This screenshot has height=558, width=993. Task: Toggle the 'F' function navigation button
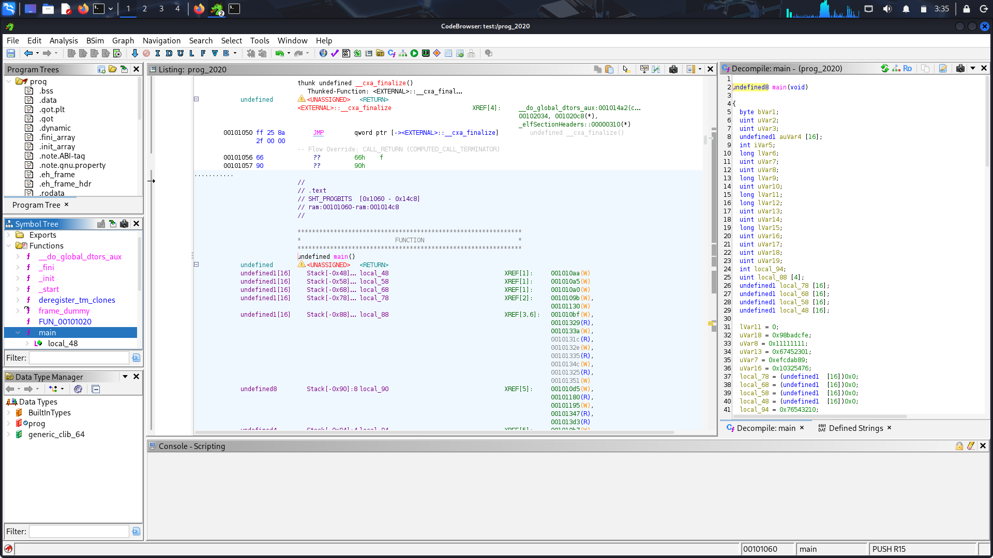tap(203, 53)
